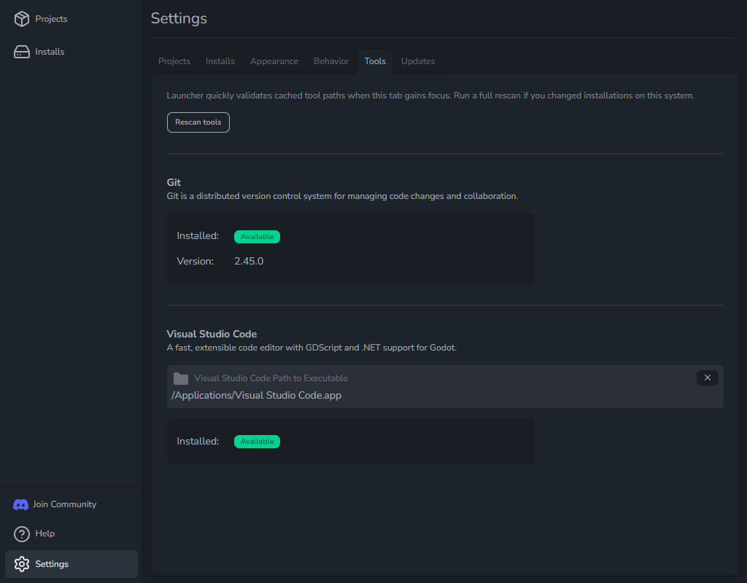Click 'Visual Studio Code Path to Executable' label

pos(271,378)
